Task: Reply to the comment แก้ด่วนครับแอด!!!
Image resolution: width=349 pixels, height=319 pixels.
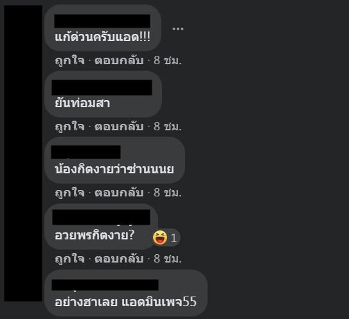Action: coord(119,60)
